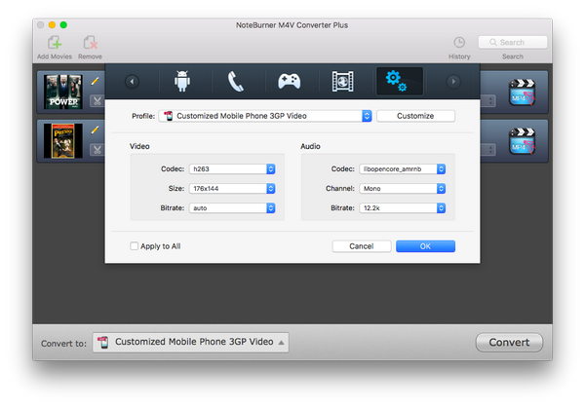Open the Audio Bitrate 12.2k dropdown
Viewport: 585px width, 407px height.
(402, 208)
